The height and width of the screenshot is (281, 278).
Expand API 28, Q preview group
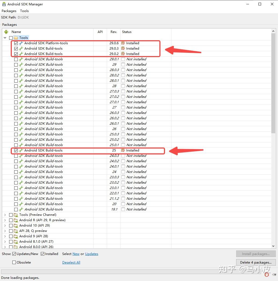(x=5, y=231)
